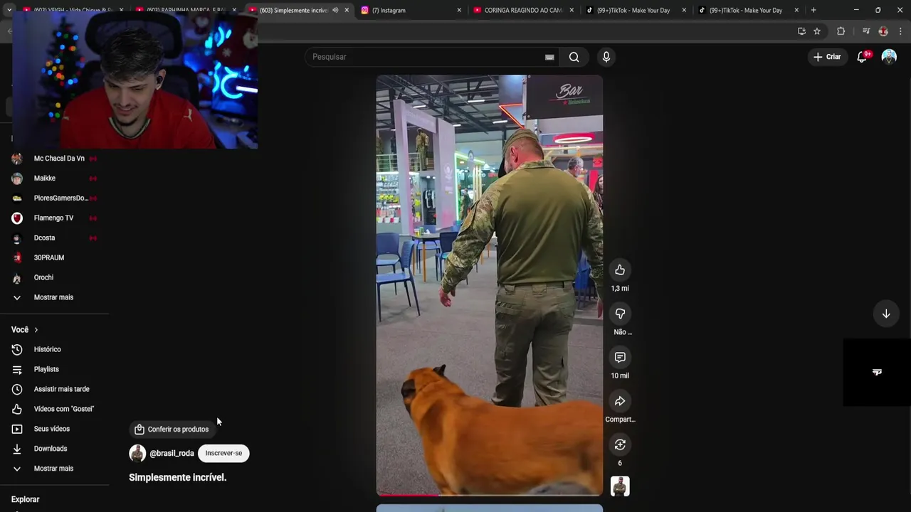Open the Você section chevron
This screenshot has width=911, height=512.
pyautogui.click(x=36, y=330)
